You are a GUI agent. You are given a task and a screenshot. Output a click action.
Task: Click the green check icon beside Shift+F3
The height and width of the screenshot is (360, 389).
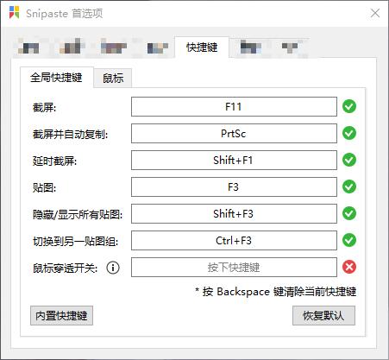click(x=349, y=213)
